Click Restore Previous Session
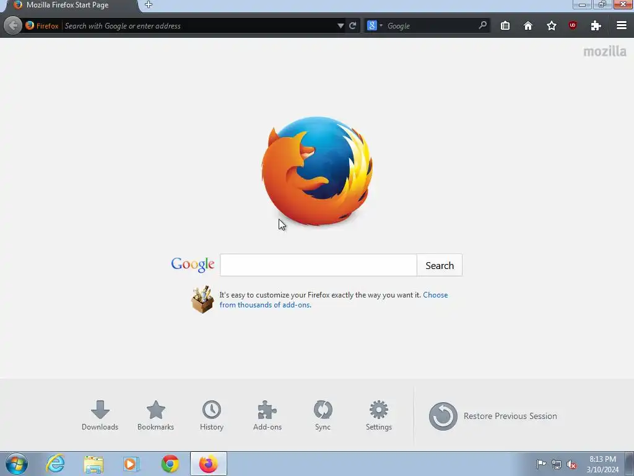This screenshot has height=476, width=634. [493, 416]
